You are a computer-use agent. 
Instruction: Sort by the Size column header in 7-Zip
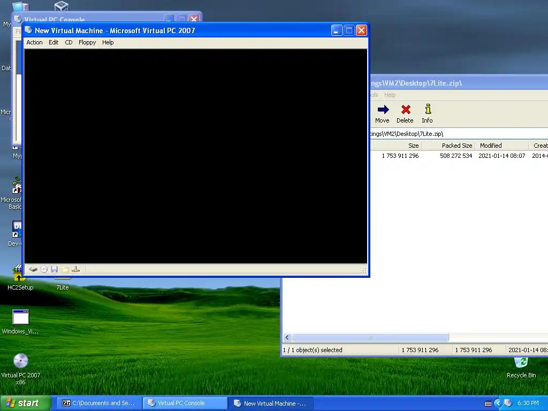point(396,146)
